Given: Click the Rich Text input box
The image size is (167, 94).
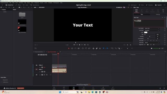Looking at the screenshot, I should point(149,23).
